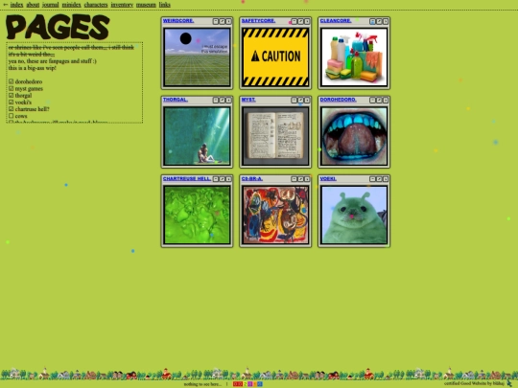Maximize the SAFETYCORE window card
This screenshot has width=518, height=388.
300,21
